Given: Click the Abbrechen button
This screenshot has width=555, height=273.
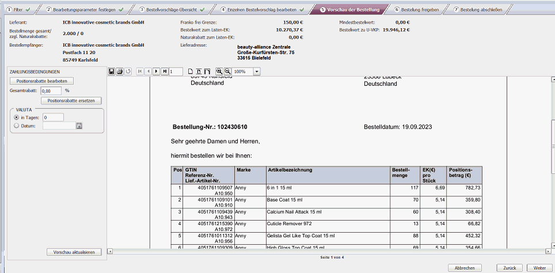Looking at the screenshot, I should tap(465, 268).
